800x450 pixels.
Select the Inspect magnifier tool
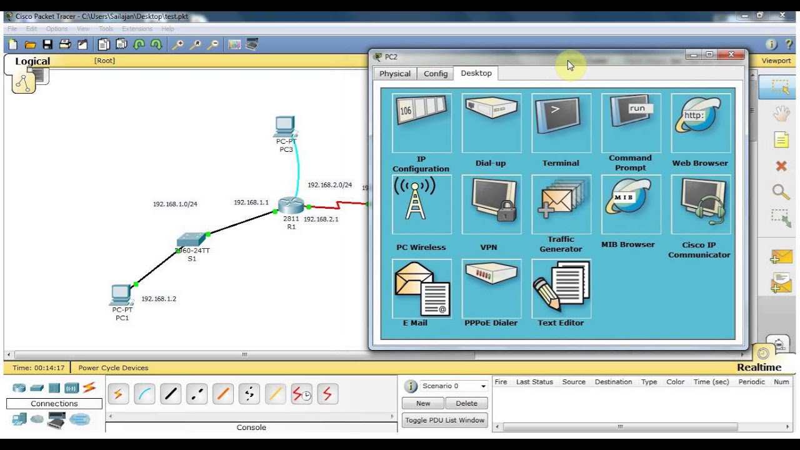click(x=781, y=192)
